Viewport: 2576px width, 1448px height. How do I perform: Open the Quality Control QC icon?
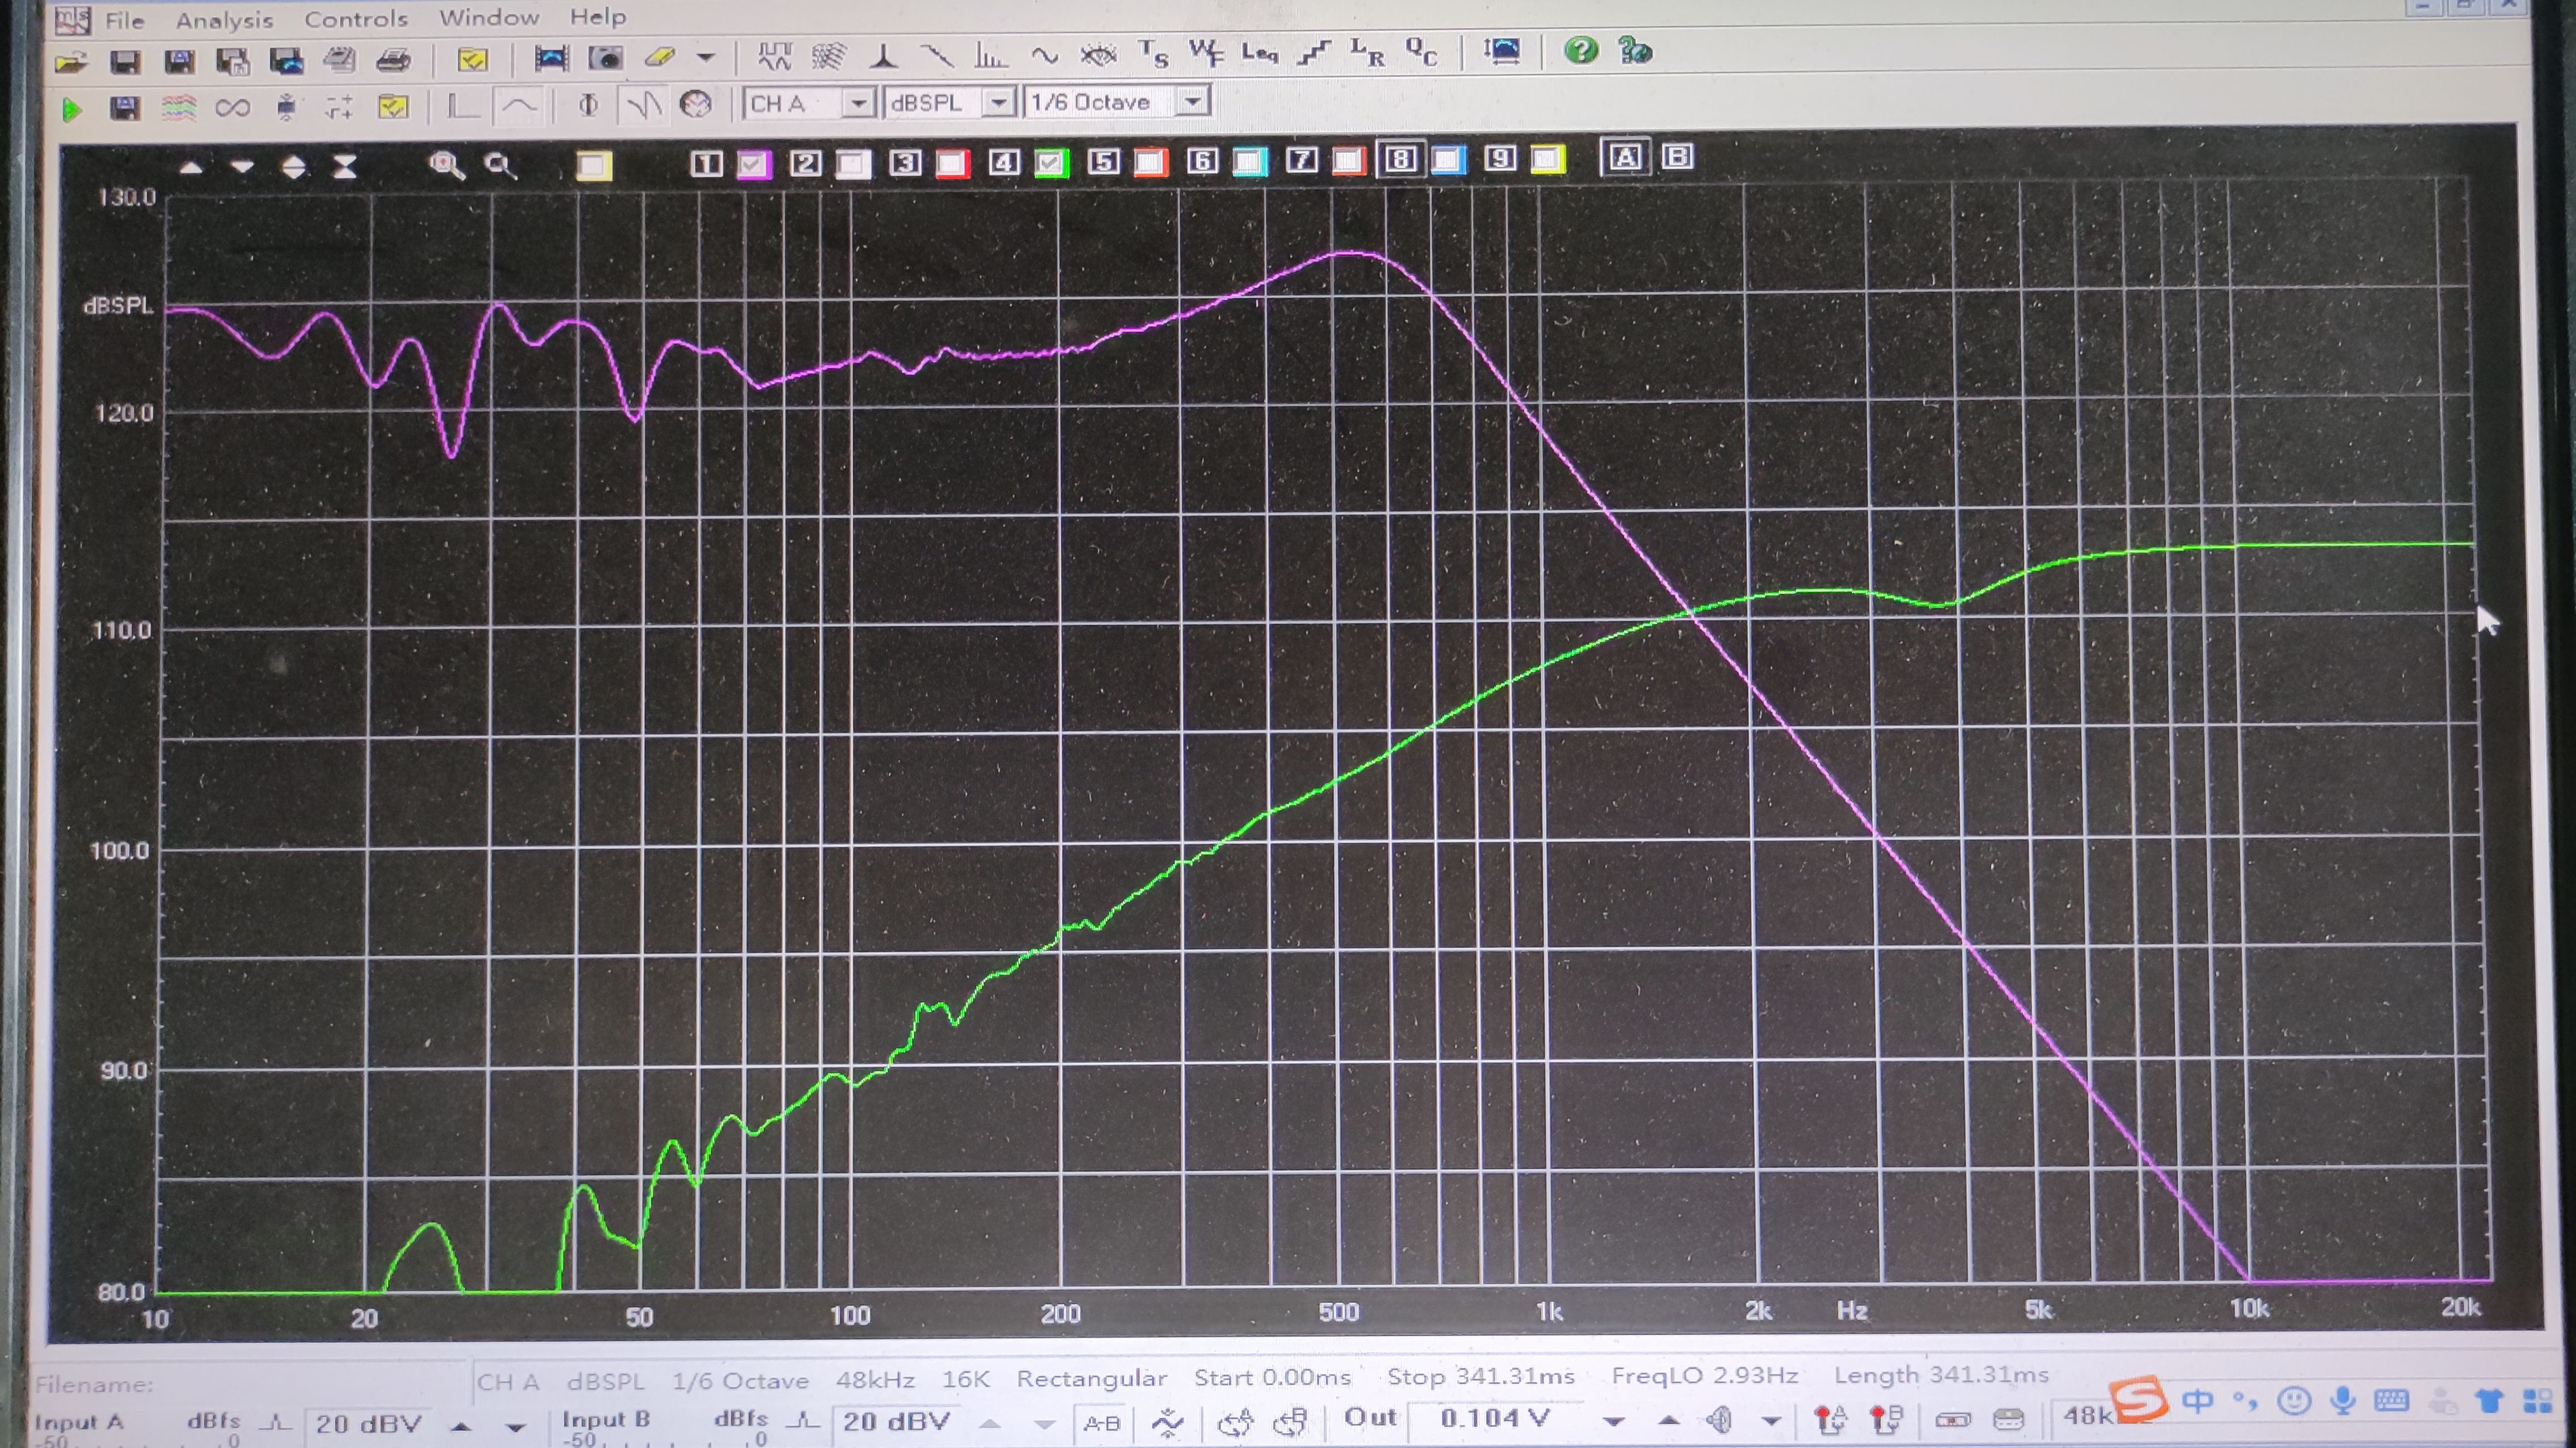click(x=1421, y=52)
